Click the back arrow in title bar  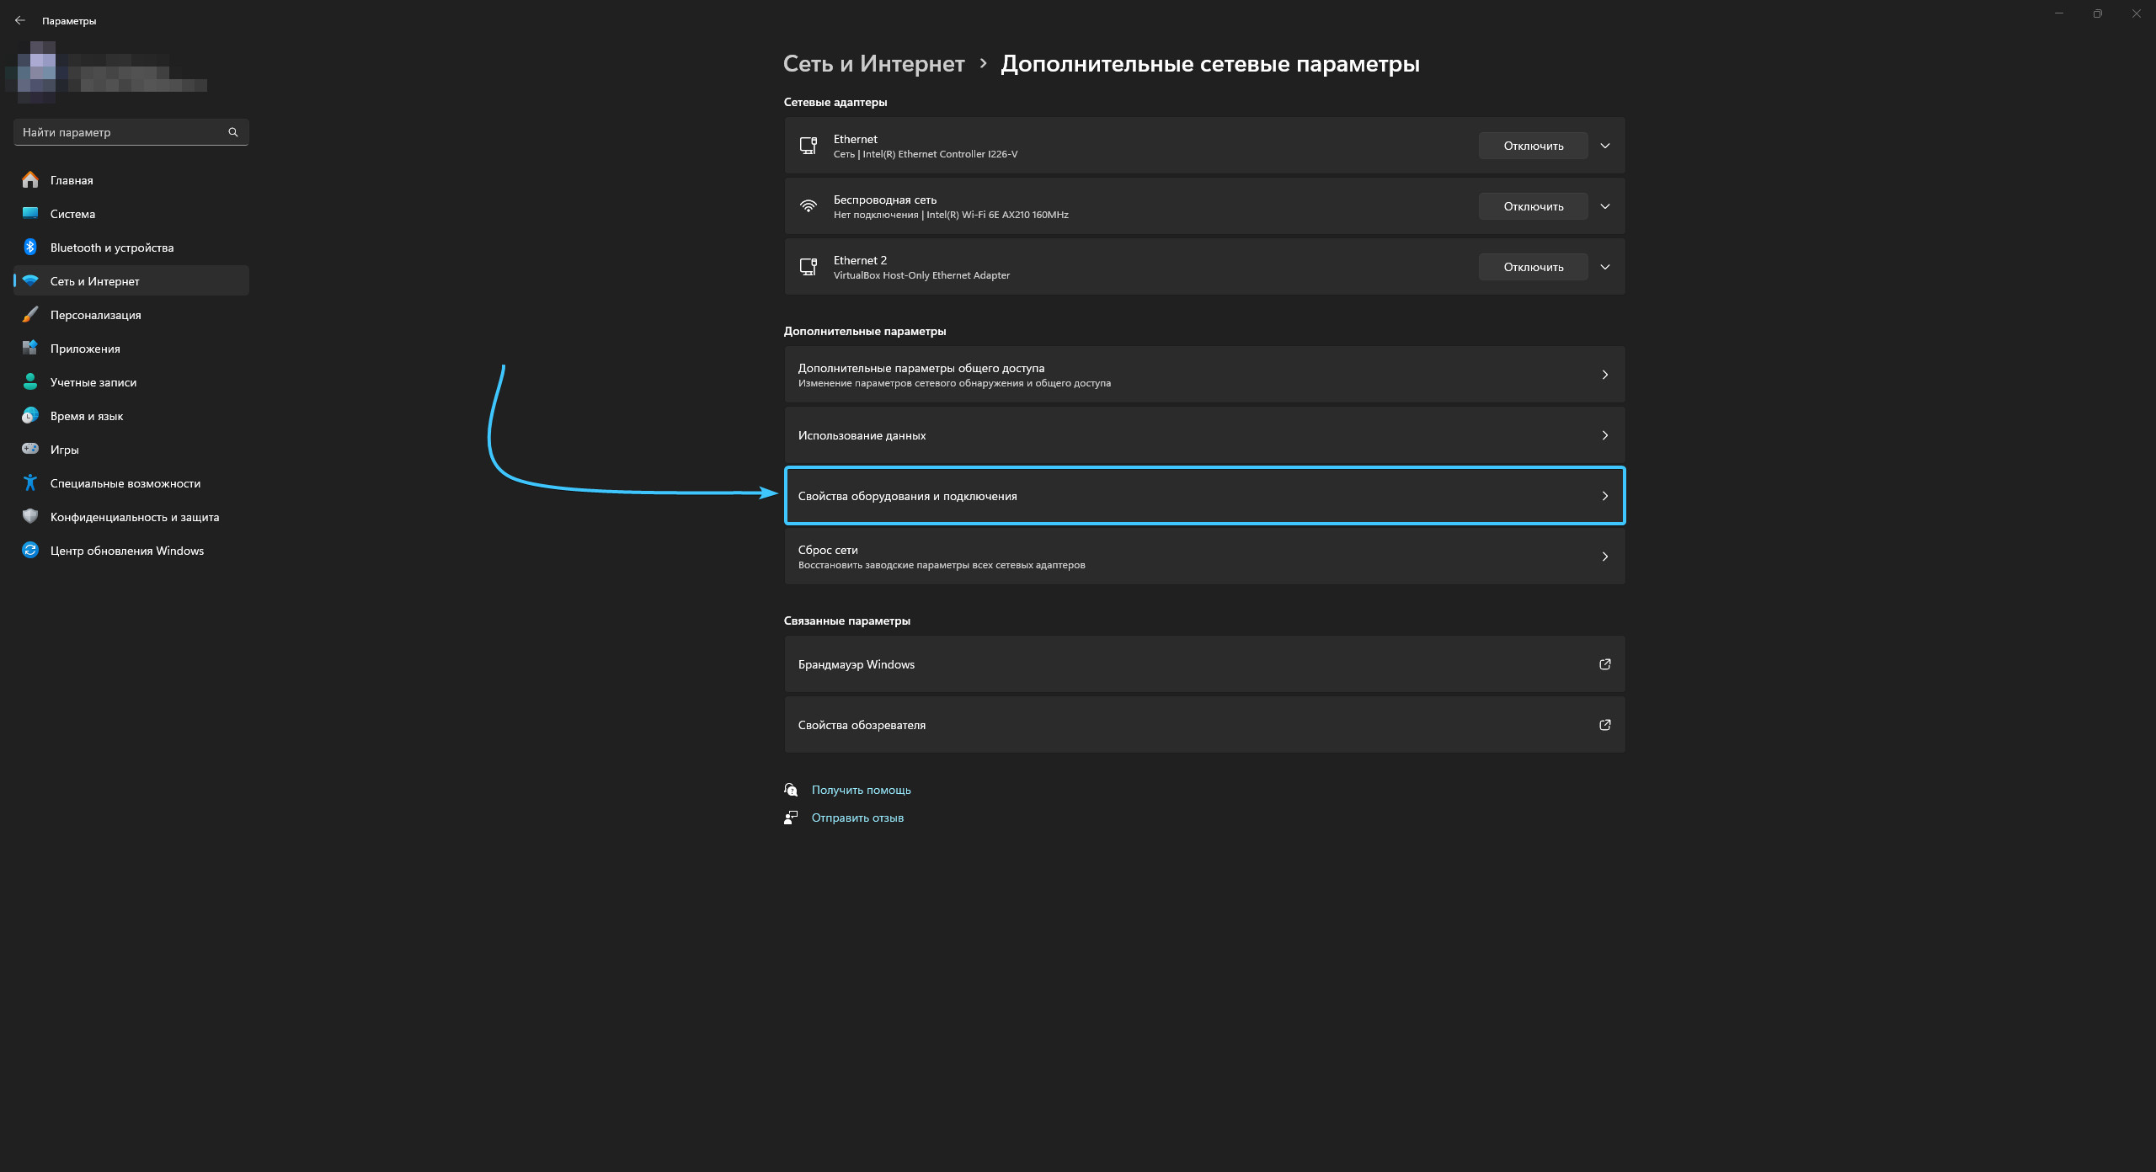pos(20,20)
